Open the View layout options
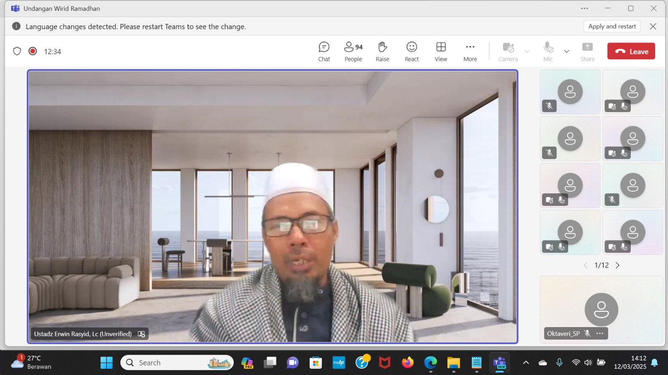This screenshot has width=668, height=375. (x=441, y=52)
